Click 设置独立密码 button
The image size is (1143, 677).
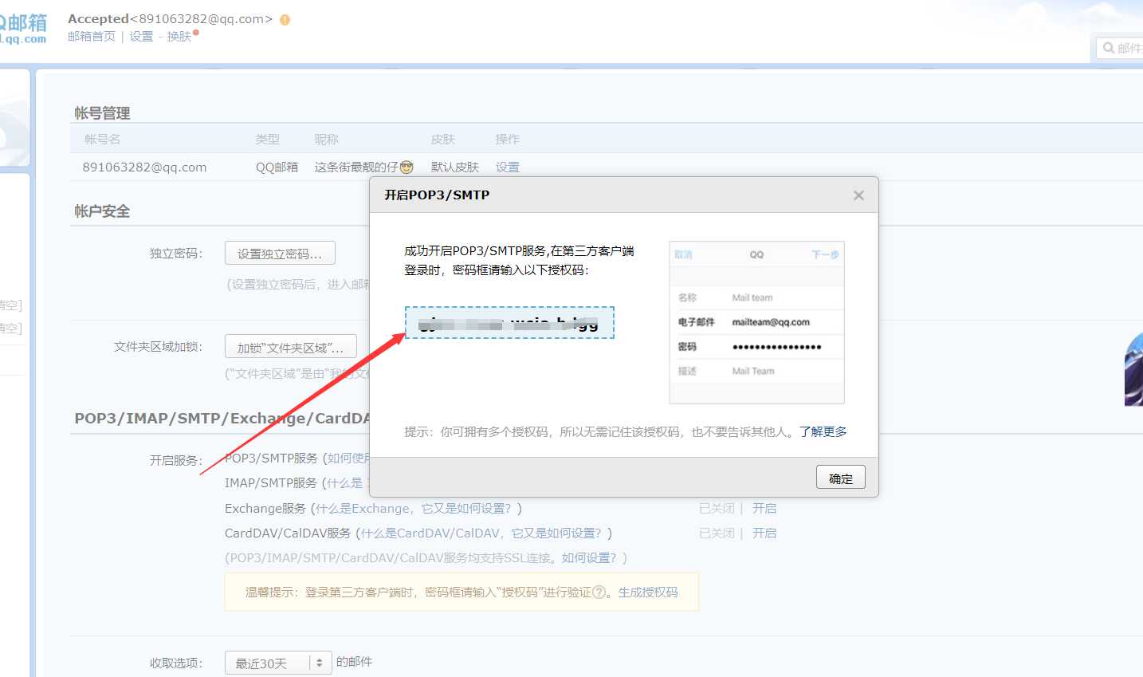pos(280,254)
